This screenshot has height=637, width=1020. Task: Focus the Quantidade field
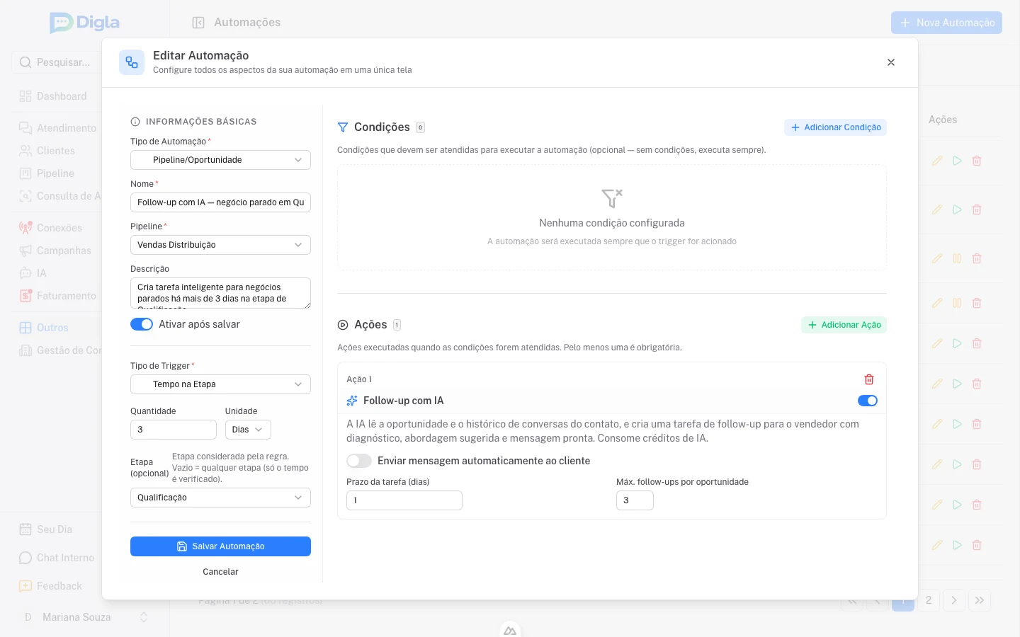pos(174,430)
